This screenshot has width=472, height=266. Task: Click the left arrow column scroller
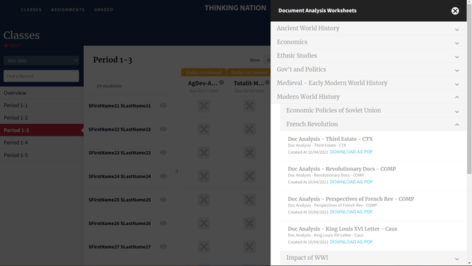[x=177, y=171]
